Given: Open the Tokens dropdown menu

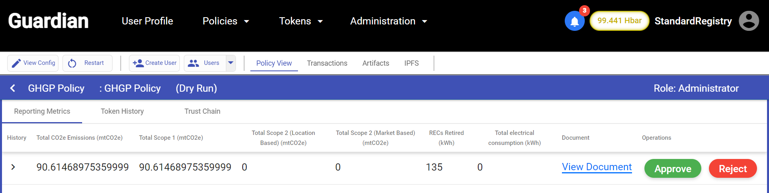Looking at the screenshot, I should coord(301,21).
